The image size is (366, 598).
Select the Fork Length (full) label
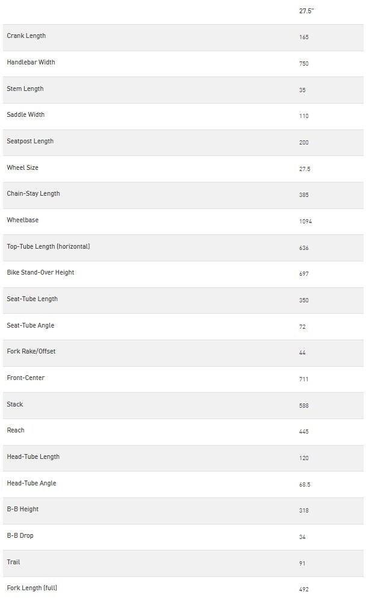coord(32,588)
